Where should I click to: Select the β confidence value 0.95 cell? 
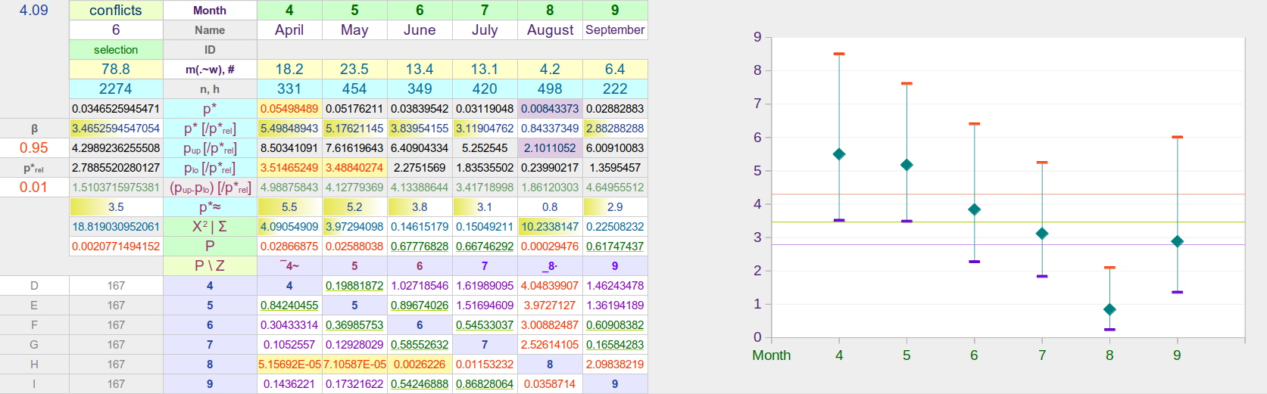[34, 148]
